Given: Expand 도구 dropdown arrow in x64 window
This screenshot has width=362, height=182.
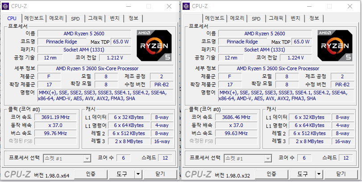Looking at the screenshot, I should click(138, 174).
